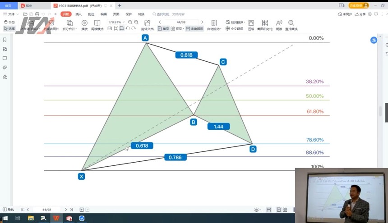Toggle eye protection mode in status bar
The width and height of the screenshot is (388, 223).
(x=257, y=209)
